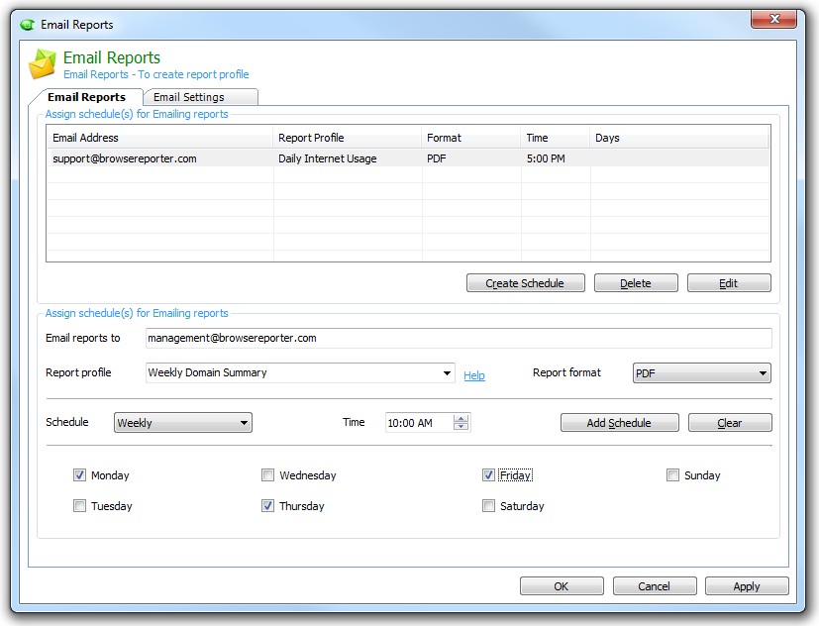Enable Sunday in the schedule days
The image size is (819, 626).
[x=673, y=475]
